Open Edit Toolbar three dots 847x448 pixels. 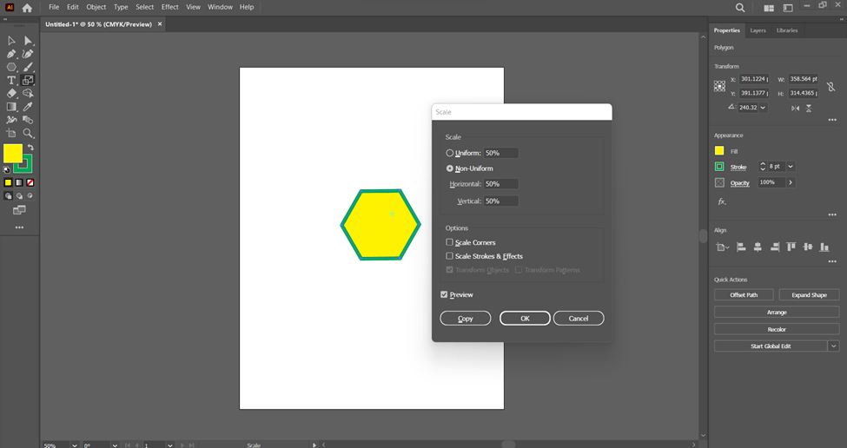[19, 227]
